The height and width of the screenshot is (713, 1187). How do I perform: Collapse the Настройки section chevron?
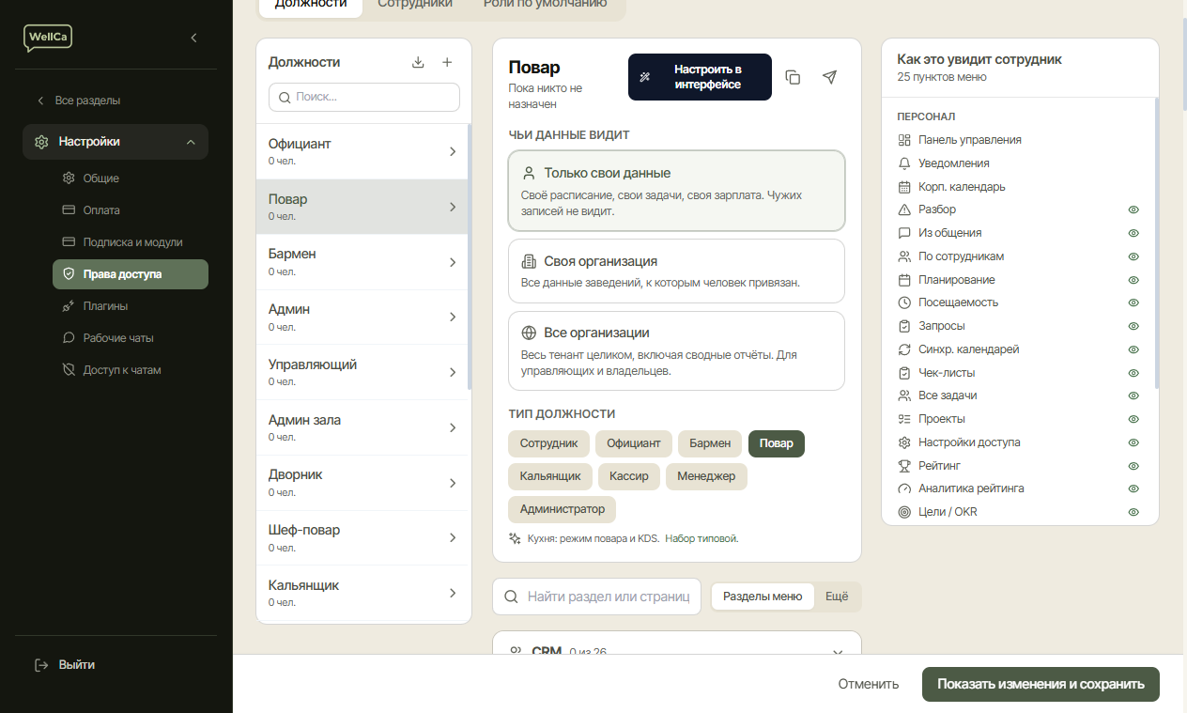click(x=191, y=142)
